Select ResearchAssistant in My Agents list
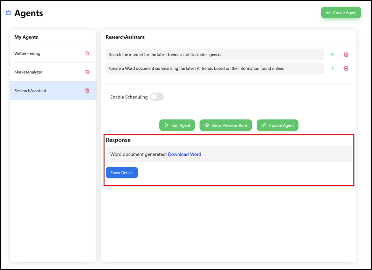This screenshot has width=372, height=270. coord(30,91)
